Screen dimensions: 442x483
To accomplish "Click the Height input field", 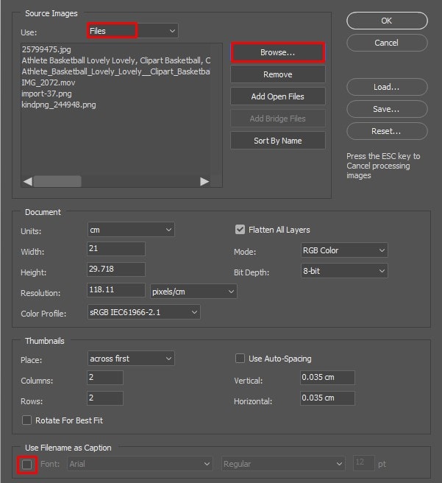I will coord(116,269).
